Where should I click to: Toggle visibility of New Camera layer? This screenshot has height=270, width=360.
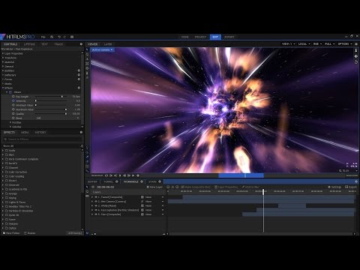click(x=96, y=201)
